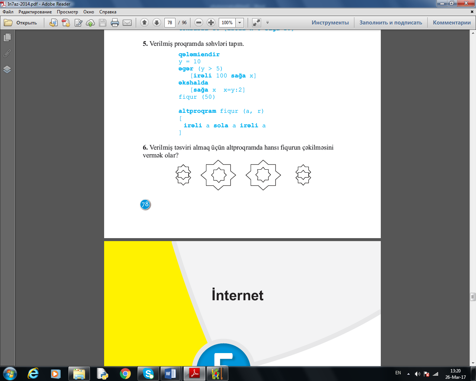The width and height of the screenshot is (476, 381).
Task: Open the Windows Start button
Action: (10, 373)
